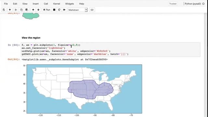Interrupt the kernel with stop icon
Viewport: 208px width, 117px height.
click(54, 10)
